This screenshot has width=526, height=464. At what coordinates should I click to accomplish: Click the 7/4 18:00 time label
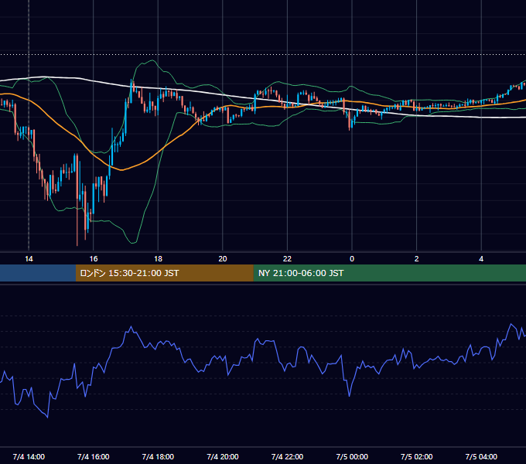pos(158,456)
